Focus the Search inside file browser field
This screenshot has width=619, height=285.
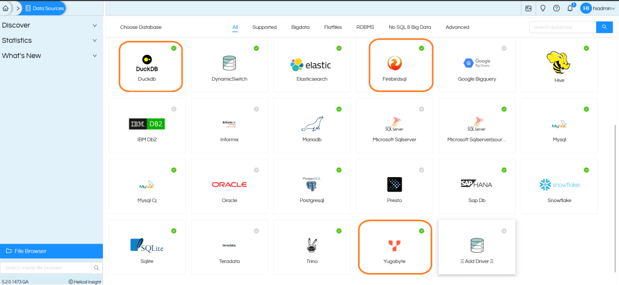pos(46,267)
